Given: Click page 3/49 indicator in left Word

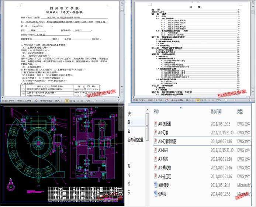Looking at the screenshot, I should click(x=8, y=101).
